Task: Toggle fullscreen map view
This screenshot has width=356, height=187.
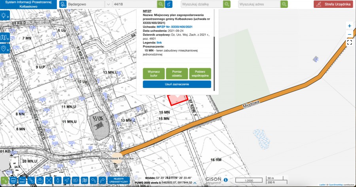Action: [349, 43]
